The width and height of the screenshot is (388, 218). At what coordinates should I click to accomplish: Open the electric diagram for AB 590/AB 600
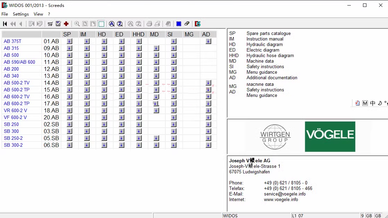[122, 62]
